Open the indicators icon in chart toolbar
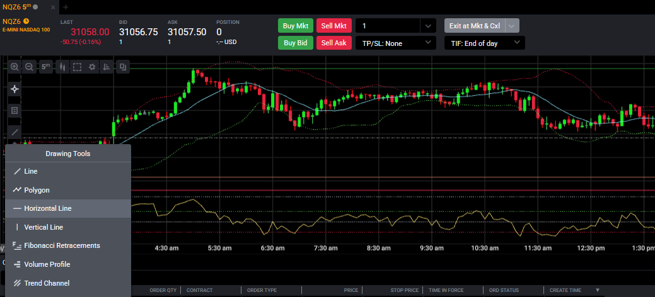Image resolution: width=655 pixels, height=297 pixels. pyautogui.click(x=107, y=67)
